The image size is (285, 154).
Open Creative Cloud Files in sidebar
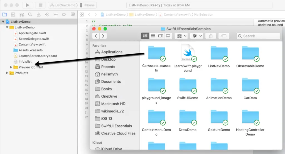pyautogui.click(x=115, y=133)
